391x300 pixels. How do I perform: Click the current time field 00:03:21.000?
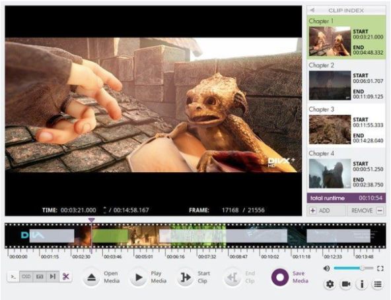click(79, 210)
